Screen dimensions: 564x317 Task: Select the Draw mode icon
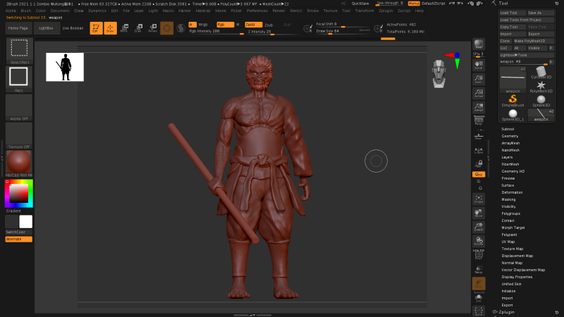tap(110, 28)
